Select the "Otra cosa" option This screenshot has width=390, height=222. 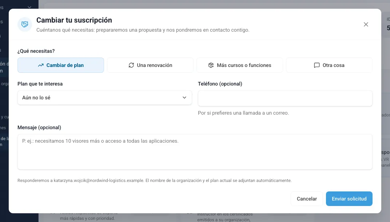(329, 65)
